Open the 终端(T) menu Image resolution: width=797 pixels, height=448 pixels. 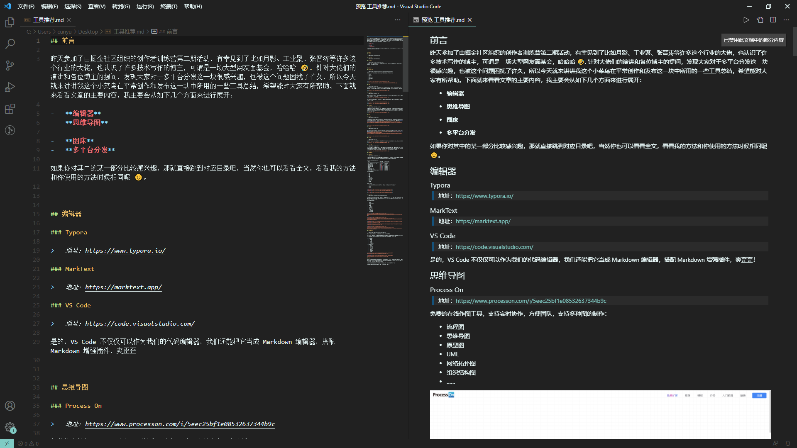[169, 6]
